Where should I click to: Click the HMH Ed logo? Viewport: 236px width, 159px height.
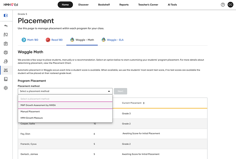[x=11, y=5]
